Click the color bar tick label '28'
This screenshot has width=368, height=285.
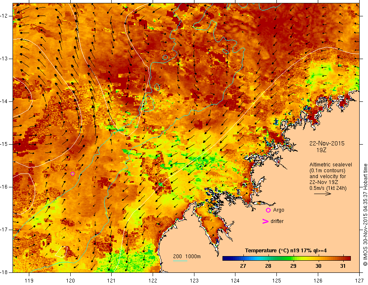(x=268, y=266)
